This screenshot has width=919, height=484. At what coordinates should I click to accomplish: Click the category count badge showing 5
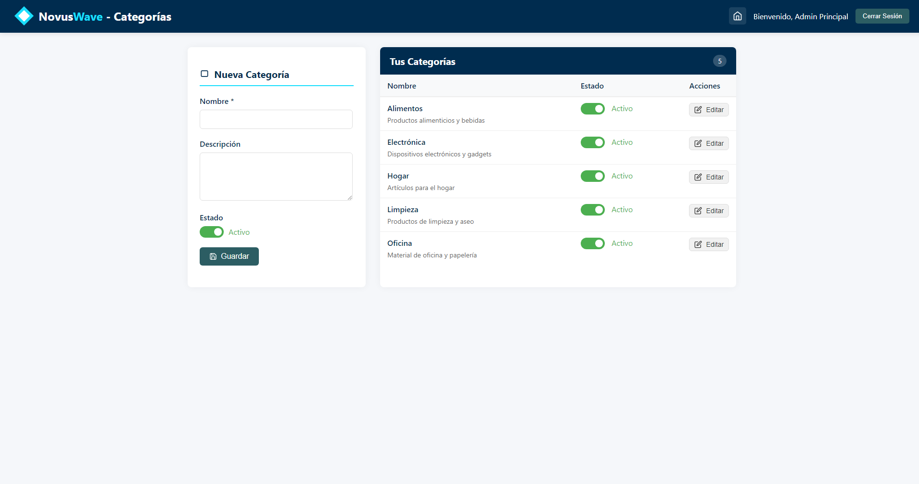(719, 61)
